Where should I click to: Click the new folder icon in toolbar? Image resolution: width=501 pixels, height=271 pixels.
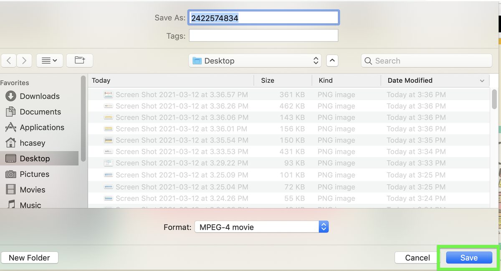pyautogui.click(x=79, y=61)
